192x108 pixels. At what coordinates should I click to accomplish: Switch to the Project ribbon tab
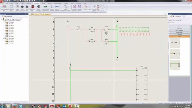[23, 3]
